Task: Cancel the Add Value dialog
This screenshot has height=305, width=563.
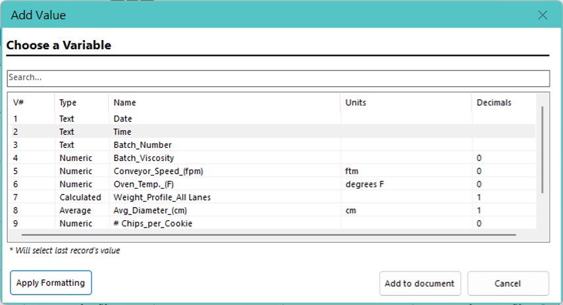Action: point(508,283)
